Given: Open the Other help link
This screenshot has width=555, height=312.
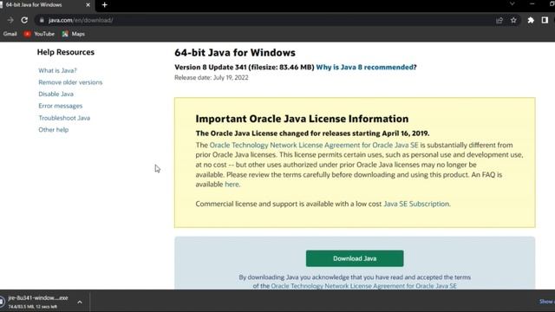Looking at the screenshot, I should [x=54, y=129].
